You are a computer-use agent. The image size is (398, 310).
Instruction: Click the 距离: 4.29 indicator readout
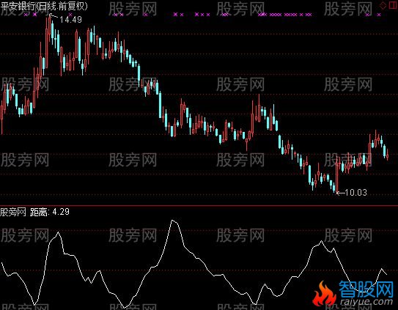50,212
